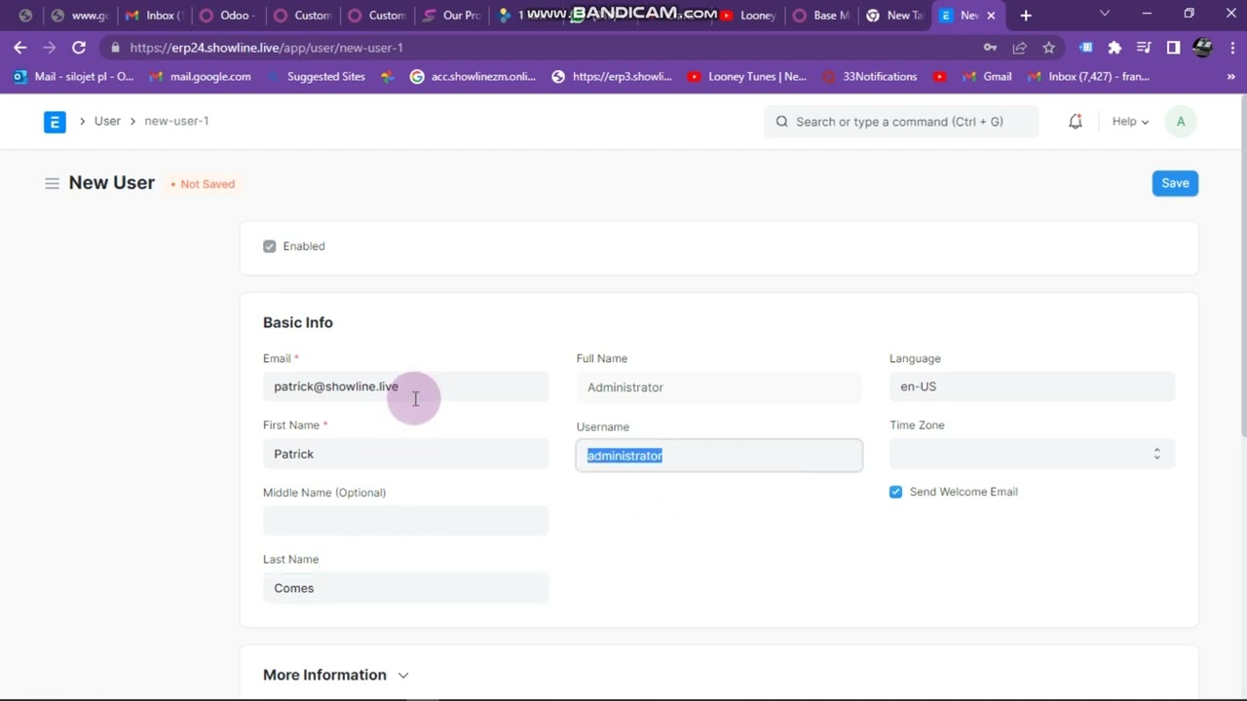
Task: Uncheck Send Welcome Email
Action: 896,492
